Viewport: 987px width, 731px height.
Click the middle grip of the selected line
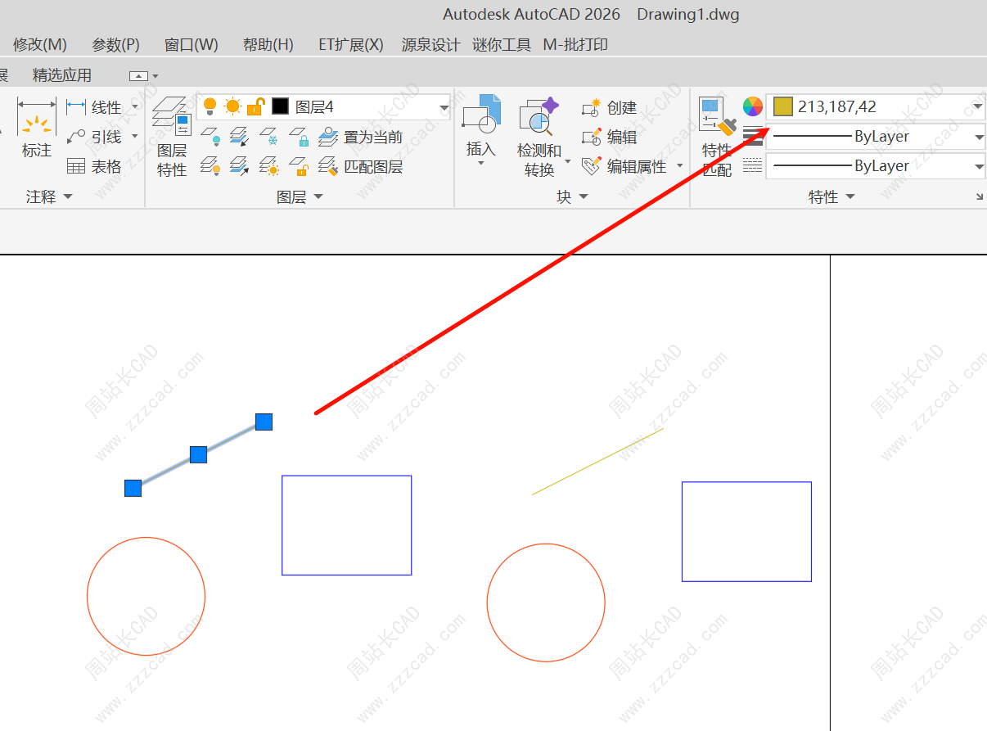pyautogui.click(x=198, y=455)
